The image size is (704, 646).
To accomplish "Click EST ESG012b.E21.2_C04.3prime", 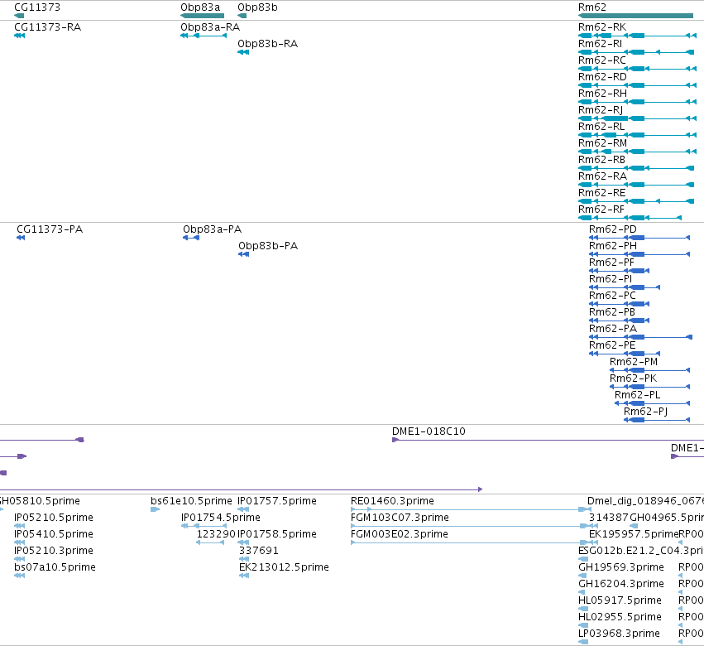I will (x=641, y=551).
